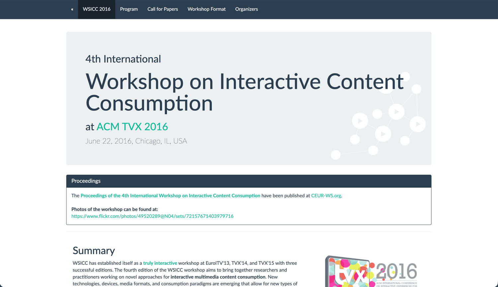498x287 pixels.
Task: Click the rightmost play node in the decorative graphic
Action: click(x=418, y=124)
